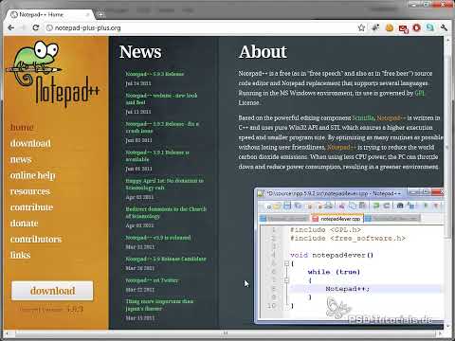Open Redirect donations to the Church news item

[x=166, y=212]
